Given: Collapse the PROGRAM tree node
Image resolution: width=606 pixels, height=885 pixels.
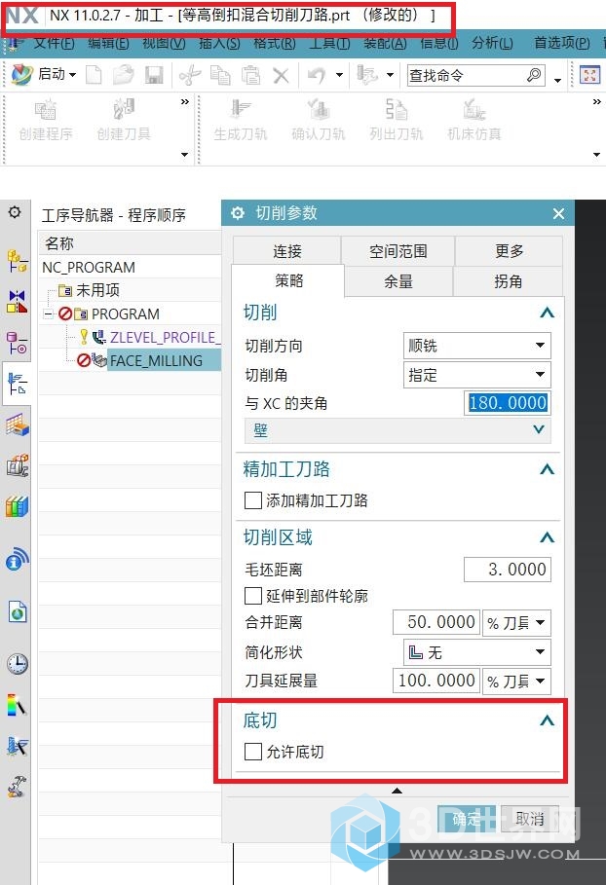Looking at the screenshot, I should click(49, 313).
